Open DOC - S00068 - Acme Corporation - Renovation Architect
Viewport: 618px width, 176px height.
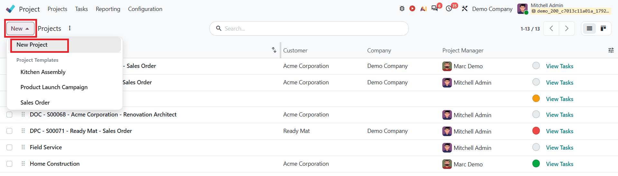click(103, 115)
